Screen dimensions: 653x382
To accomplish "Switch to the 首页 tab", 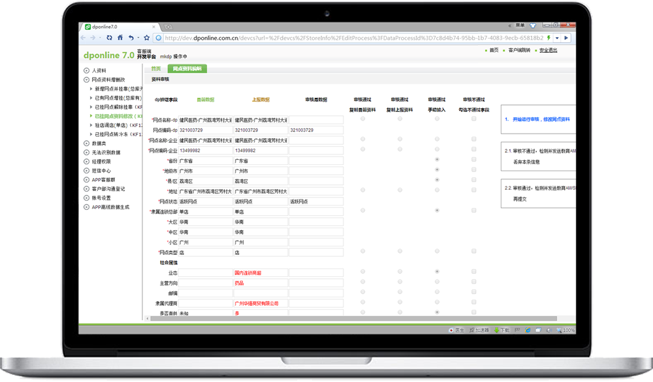I will pyautogui.click(x=155, y=68).
